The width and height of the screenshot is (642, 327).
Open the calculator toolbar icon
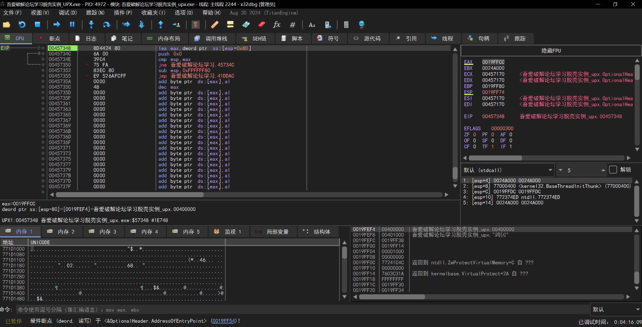point(346,24)
